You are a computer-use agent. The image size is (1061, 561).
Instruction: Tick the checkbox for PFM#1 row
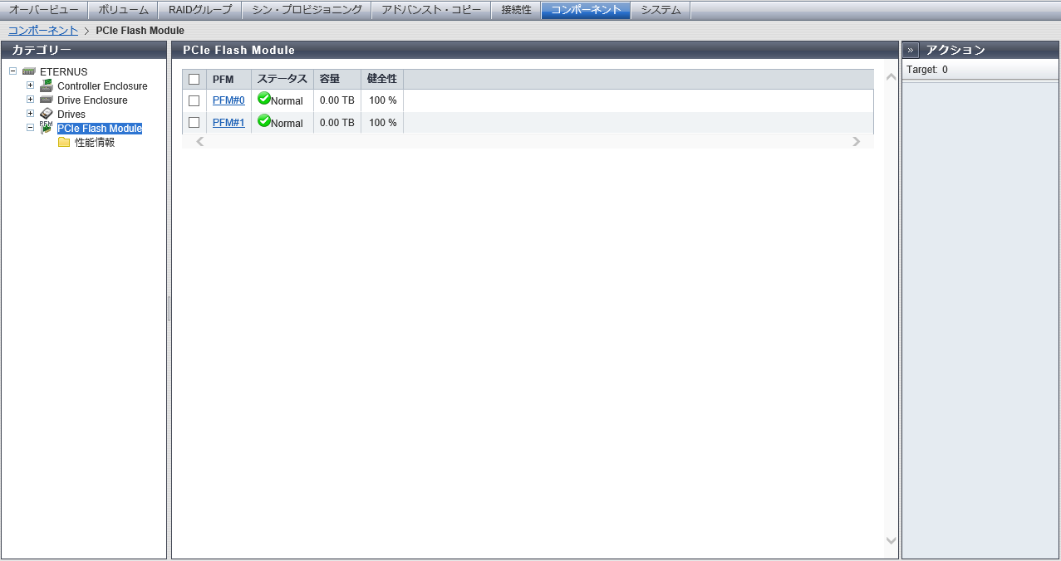click(194, 123)
